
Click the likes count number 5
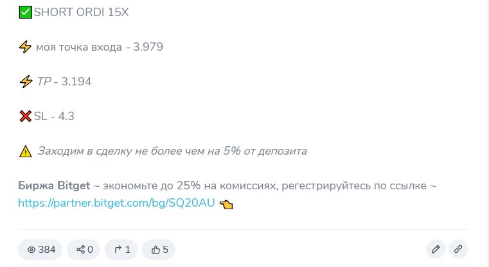coord(165,250)
